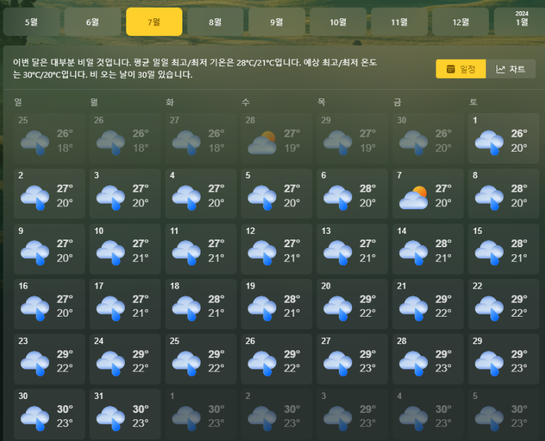This screenshot has width=545, height=441.
Task: Click the monthly summary text 이번 달은
Action: (x=29, y=62)
